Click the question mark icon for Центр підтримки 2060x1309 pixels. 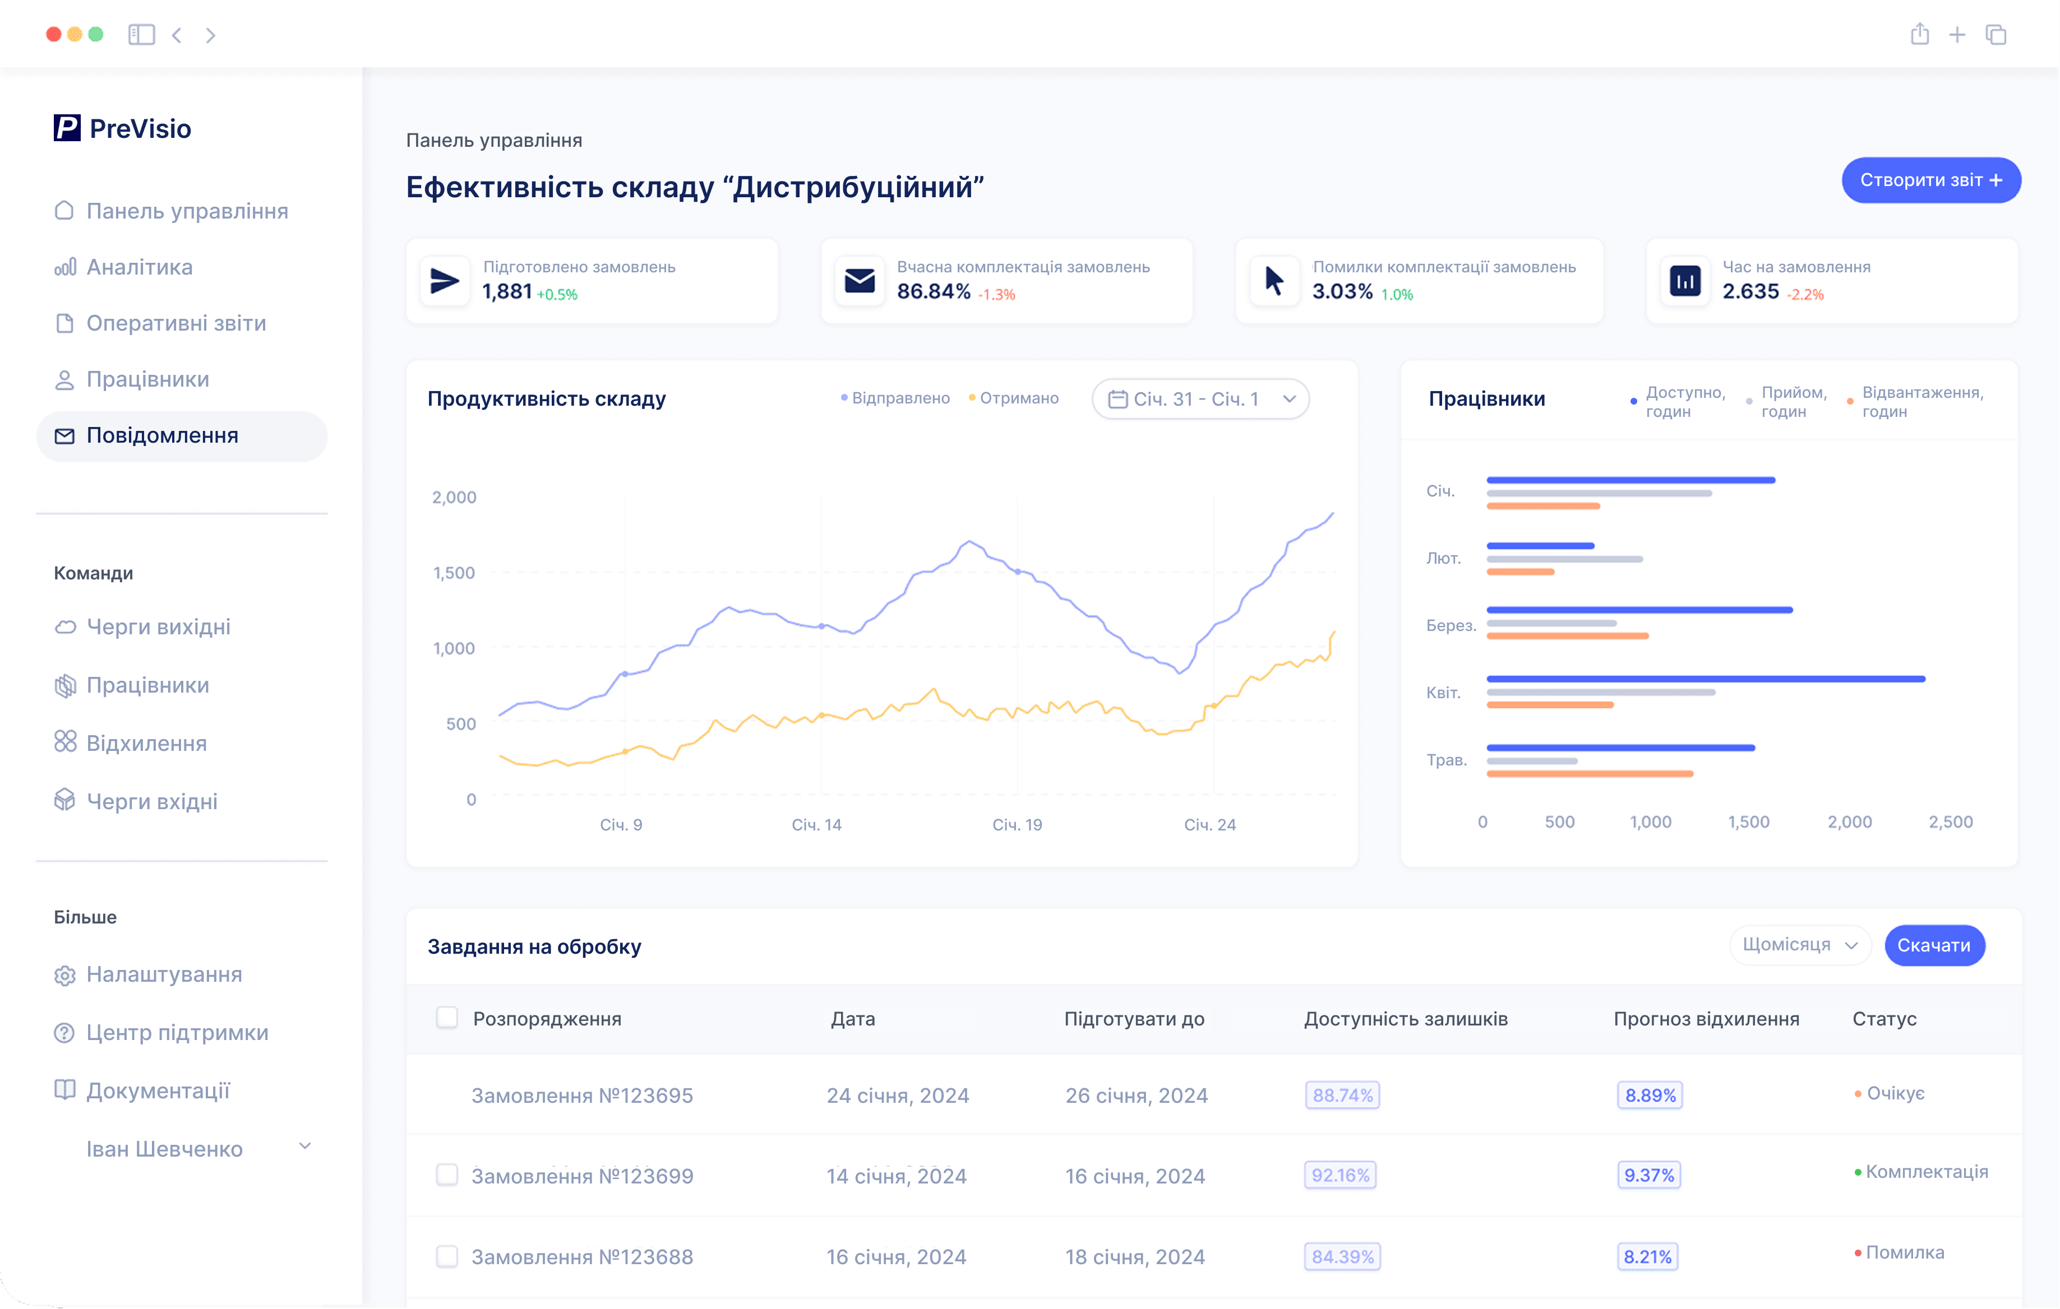(65, 1034)
